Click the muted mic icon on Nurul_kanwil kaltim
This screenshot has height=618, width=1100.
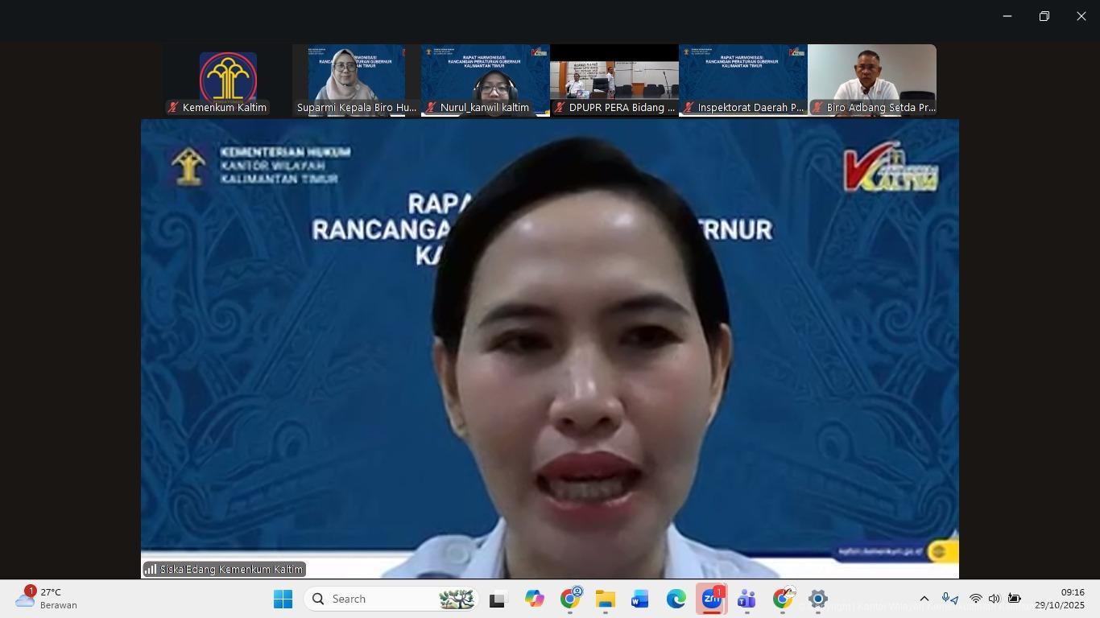(431, 108)
